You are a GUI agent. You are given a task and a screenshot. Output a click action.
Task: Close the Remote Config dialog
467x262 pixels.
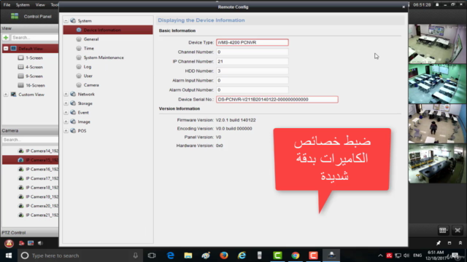coord(404,7)
